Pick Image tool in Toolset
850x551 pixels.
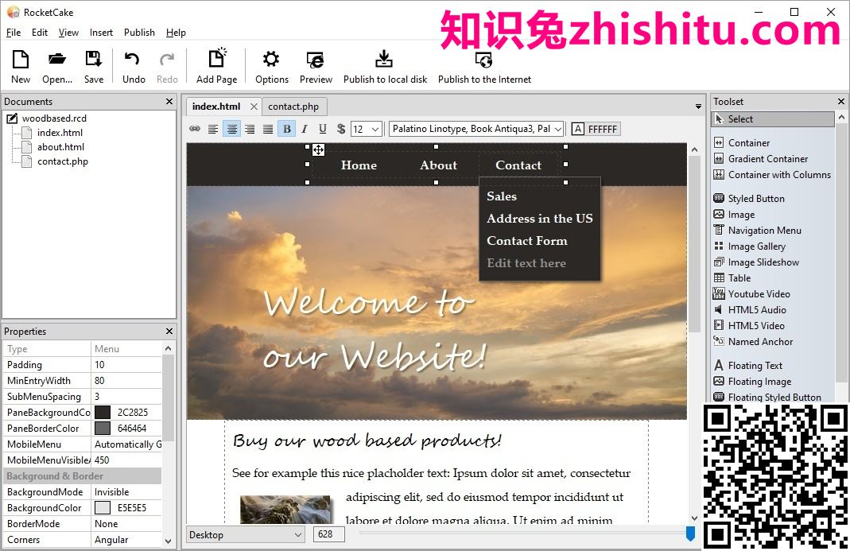pyautogui.click(x=734, y=214)
